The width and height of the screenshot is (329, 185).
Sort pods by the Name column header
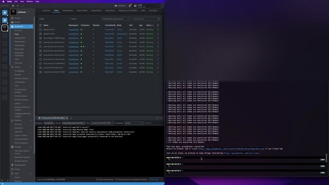pos(46,25)
